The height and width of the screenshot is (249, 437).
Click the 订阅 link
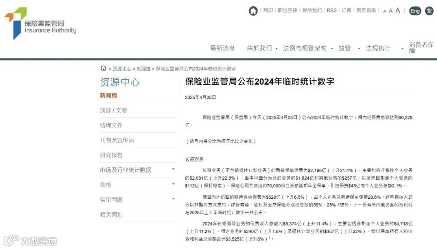346,11
